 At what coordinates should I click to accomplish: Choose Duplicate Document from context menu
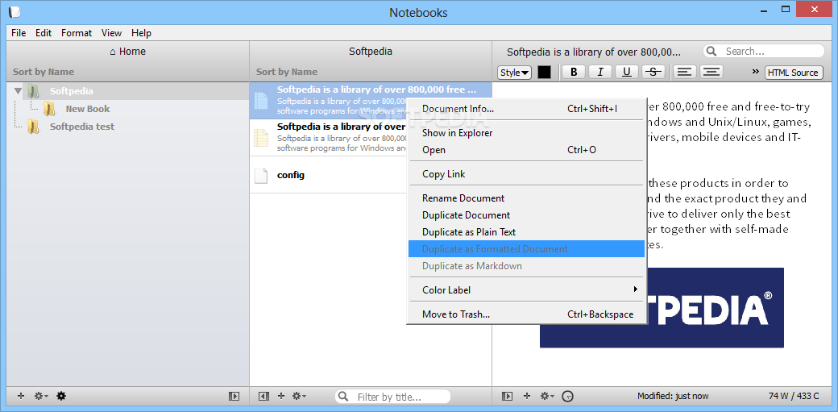pyautogui.click(x=527, y=215)
